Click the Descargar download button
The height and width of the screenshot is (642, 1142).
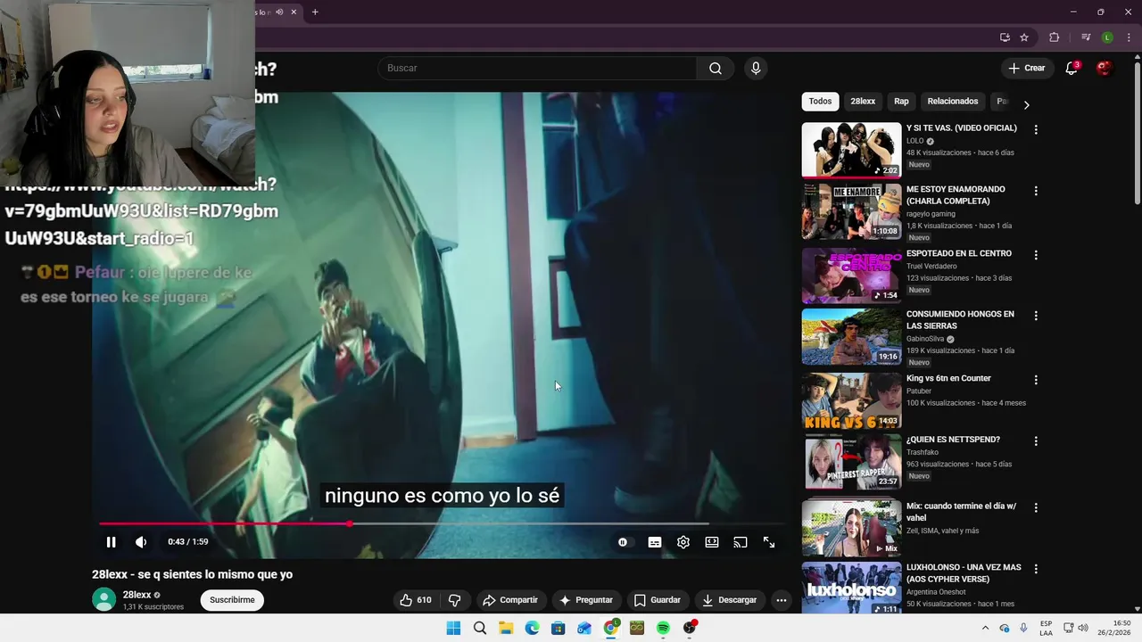coord(729,600)
